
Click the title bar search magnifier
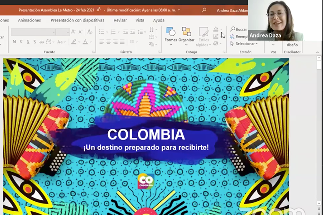[204, 10]
